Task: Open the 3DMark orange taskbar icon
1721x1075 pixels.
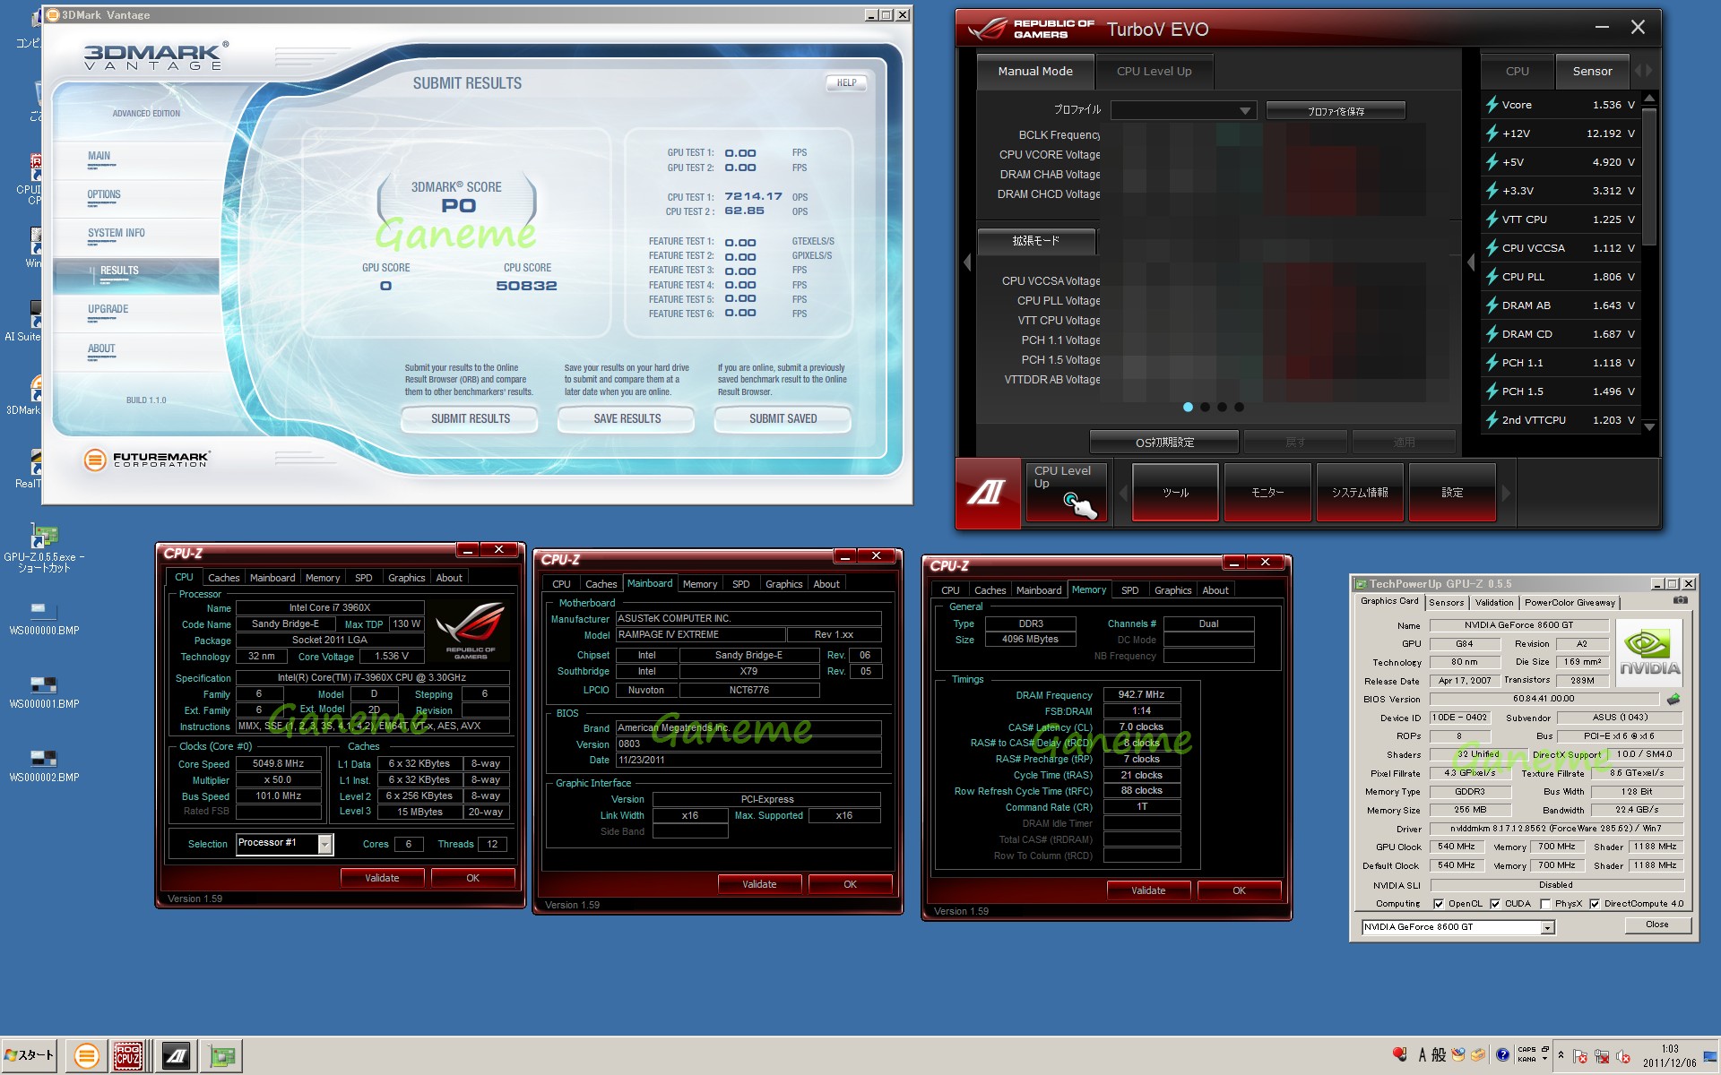Action: pos(86,1056)
